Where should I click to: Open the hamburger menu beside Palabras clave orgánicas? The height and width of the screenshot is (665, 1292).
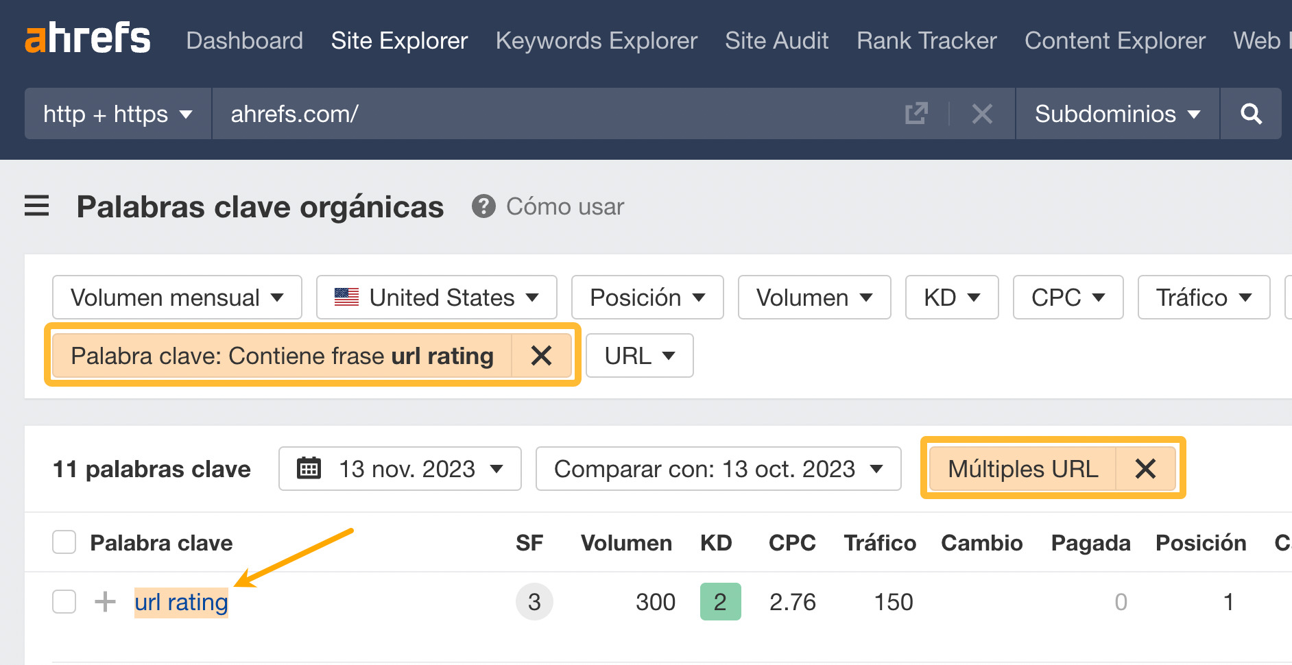[x=36, y=206]
